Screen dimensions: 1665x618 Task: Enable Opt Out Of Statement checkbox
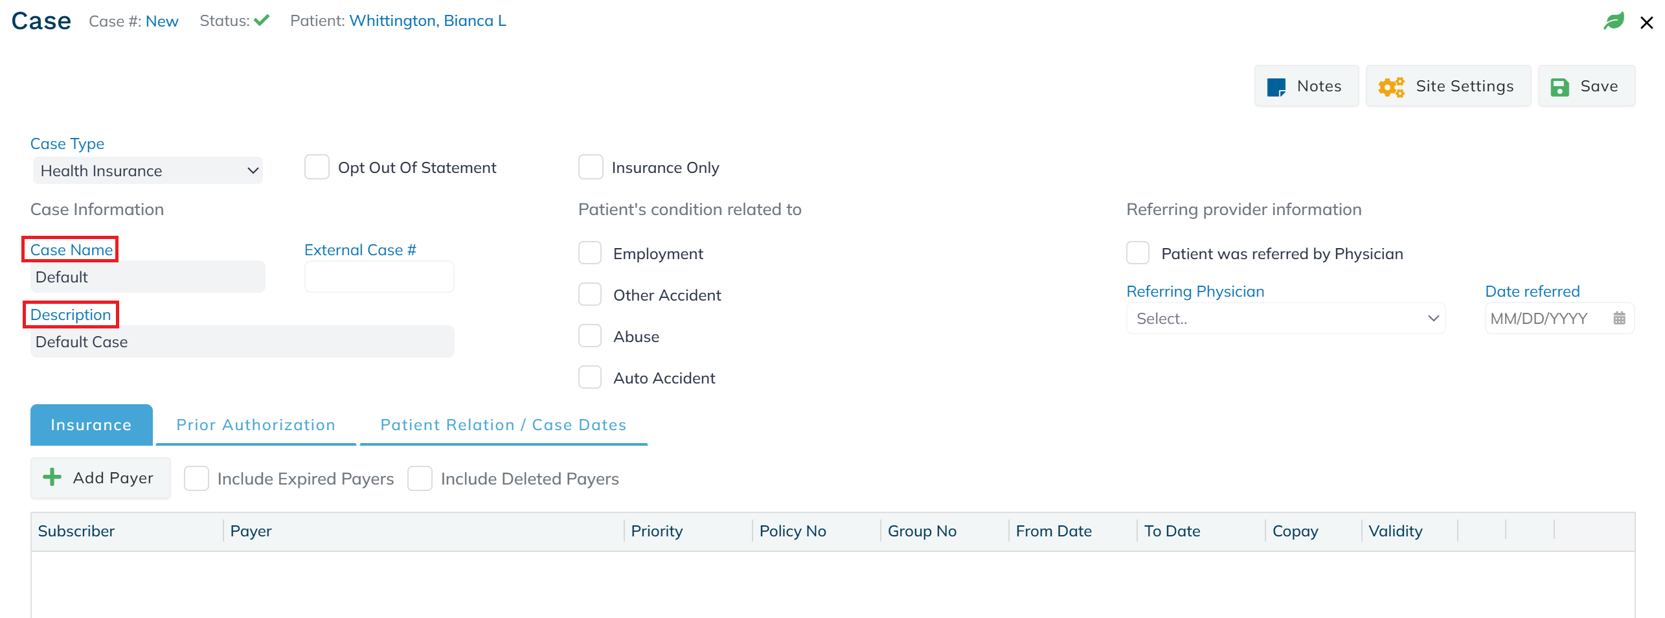pyautogui.click(x=317, y=167)
